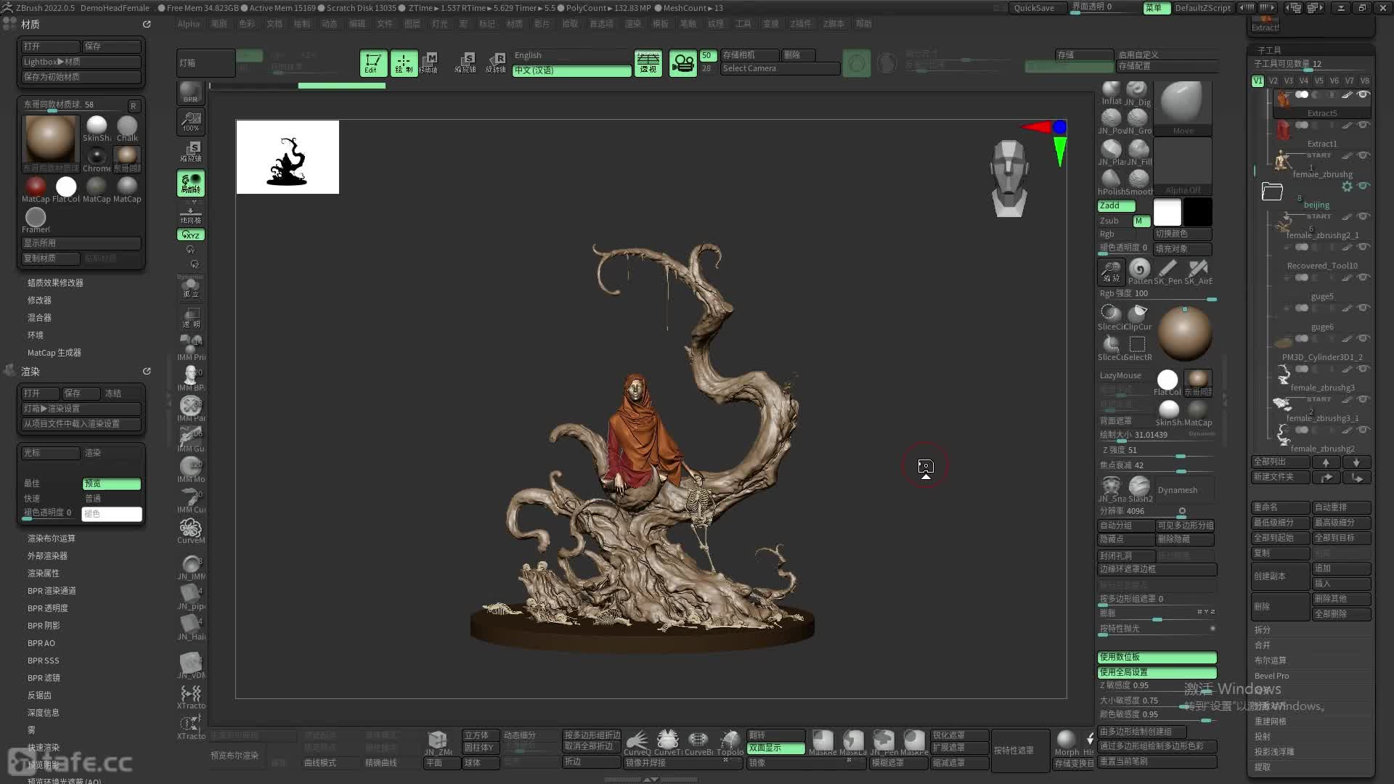Open the Move brush thumbnail

pyautogui.click(x=1183, y=107)
